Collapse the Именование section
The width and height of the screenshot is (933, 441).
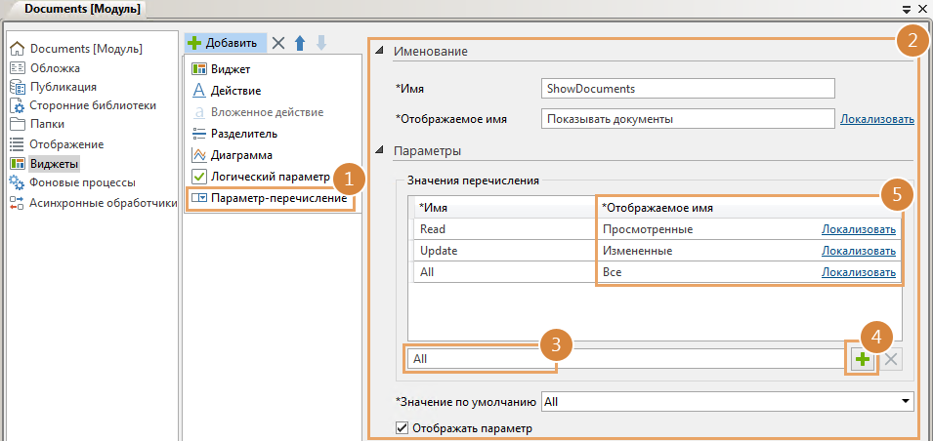(380, 52)
